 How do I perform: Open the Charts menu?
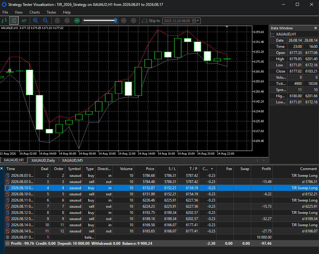pyautogui.click(x=35, y=12)
